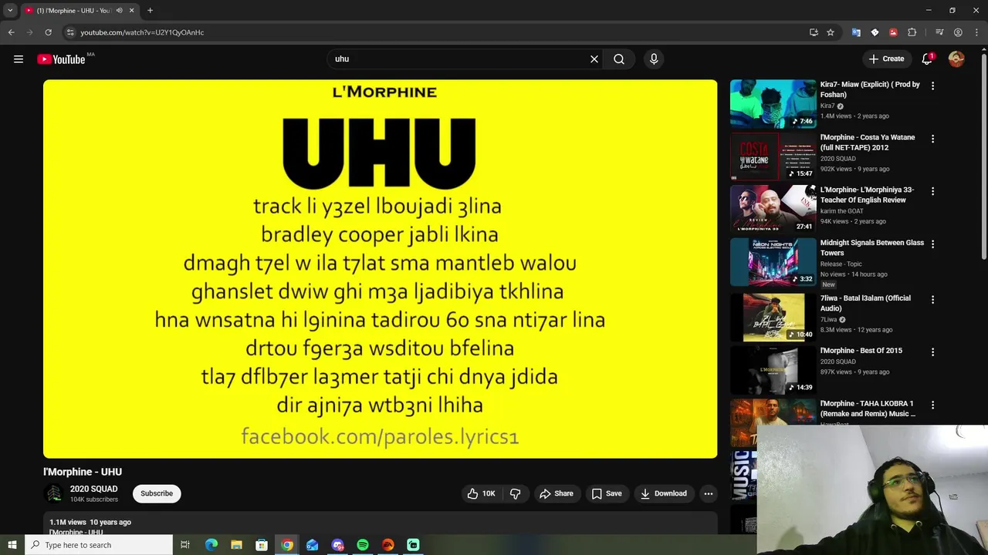Open the tab search dropdown arrow
988x555 pixels.
pyautogui.click(x=10, y=11)
